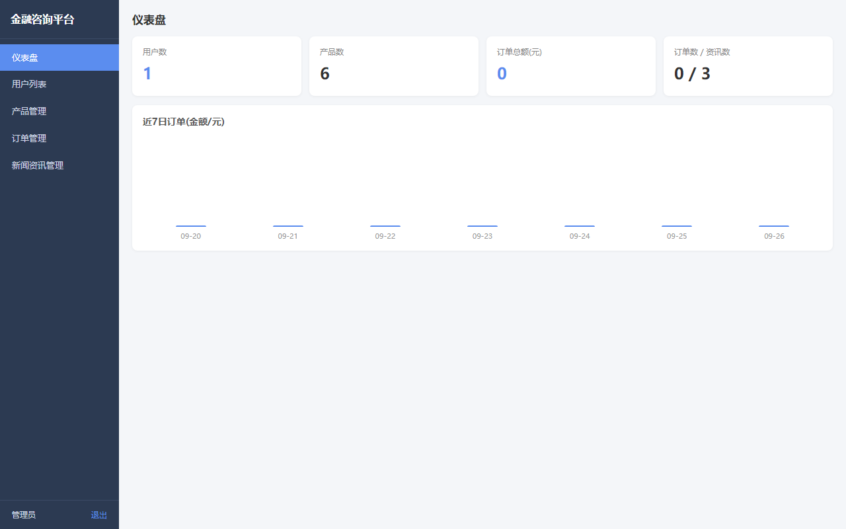Click the 订单数 / 资讯数 value
Image resolution: width=846 pixels, height=529 pixels.
pos(692,73)
